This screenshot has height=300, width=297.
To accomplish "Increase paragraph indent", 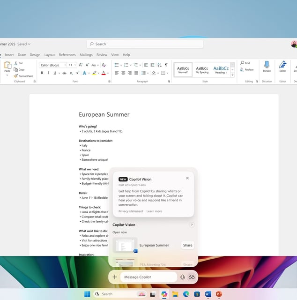I will [x=152, y=65].
